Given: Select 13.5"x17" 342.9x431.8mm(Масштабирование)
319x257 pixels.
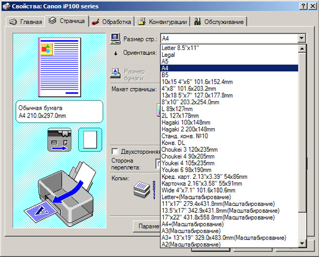Looking at the screenshot, I should coord(229,210).
